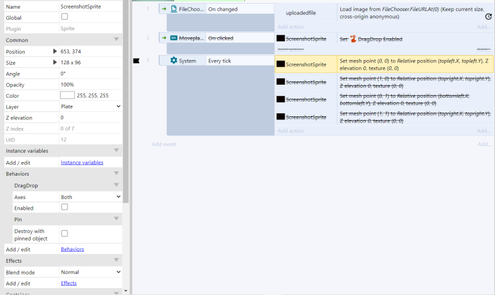Select the Set DragDrop Enabled action
This screenshot has height=295, width=495.
pyautogui.click(x=415, y=39)
